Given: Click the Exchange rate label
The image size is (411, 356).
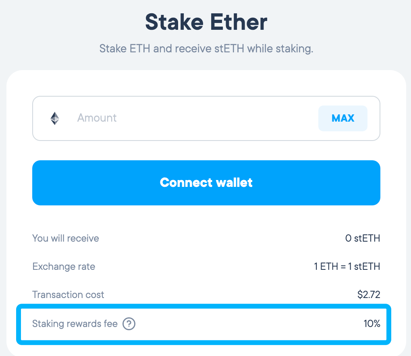Looking at the screenshot, I should [64, 267].
